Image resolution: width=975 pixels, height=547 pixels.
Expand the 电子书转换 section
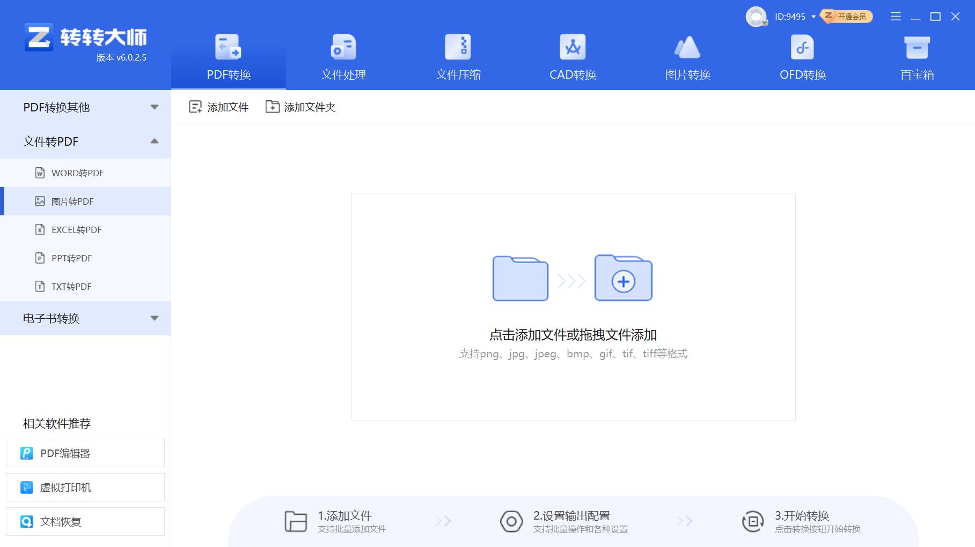[x=155, y=318]
